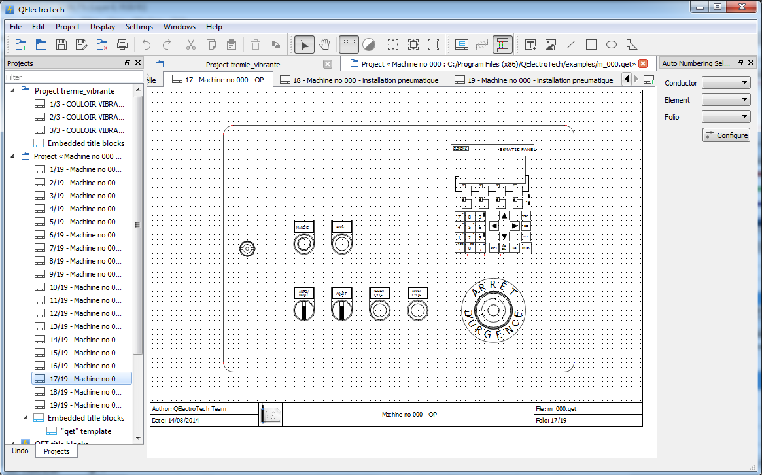762x475 pixels.
Task: Click the Undo arrow icon
Action: tap(147, 44)
